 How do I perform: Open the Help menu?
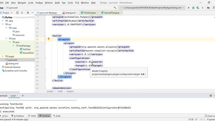click(93, 3)
